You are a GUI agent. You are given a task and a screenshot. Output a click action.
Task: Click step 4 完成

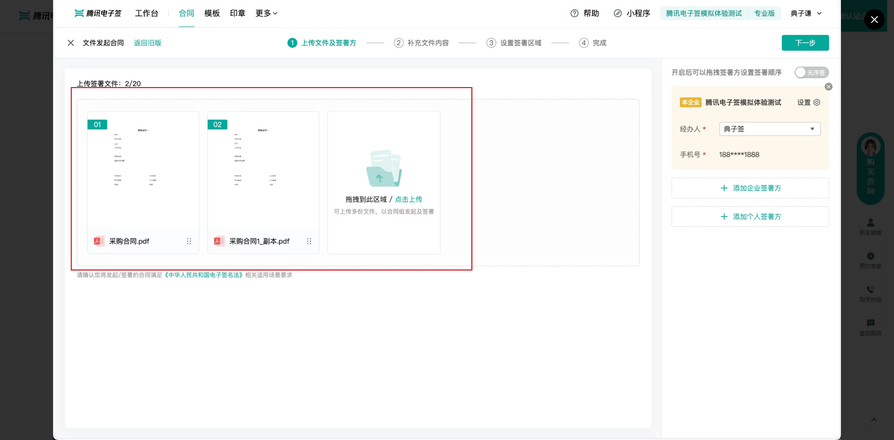click(593, 43)
